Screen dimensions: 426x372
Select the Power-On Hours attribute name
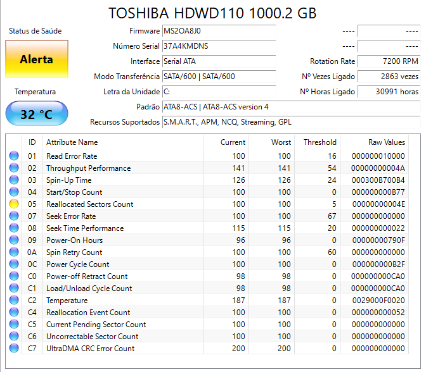pos(75,240)
